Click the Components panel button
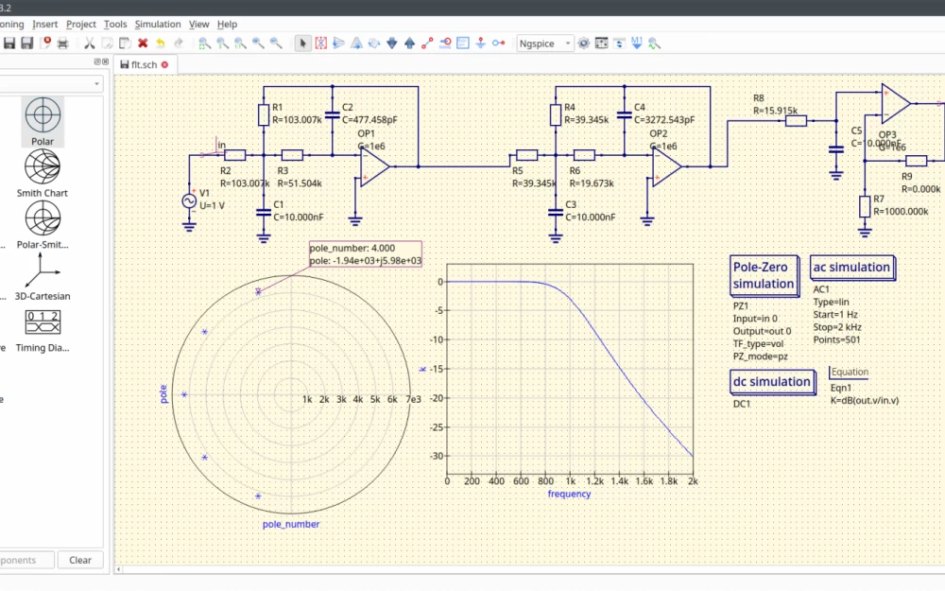This screenshot has width=945, height=591. click(21, 560)
